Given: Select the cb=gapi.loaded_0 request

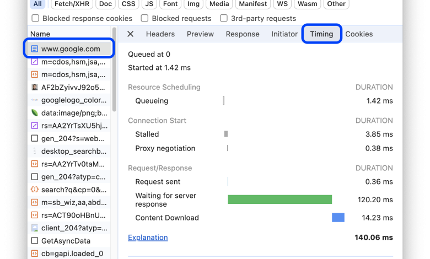Looking at the screenshot, I should [x=69, y=253].
